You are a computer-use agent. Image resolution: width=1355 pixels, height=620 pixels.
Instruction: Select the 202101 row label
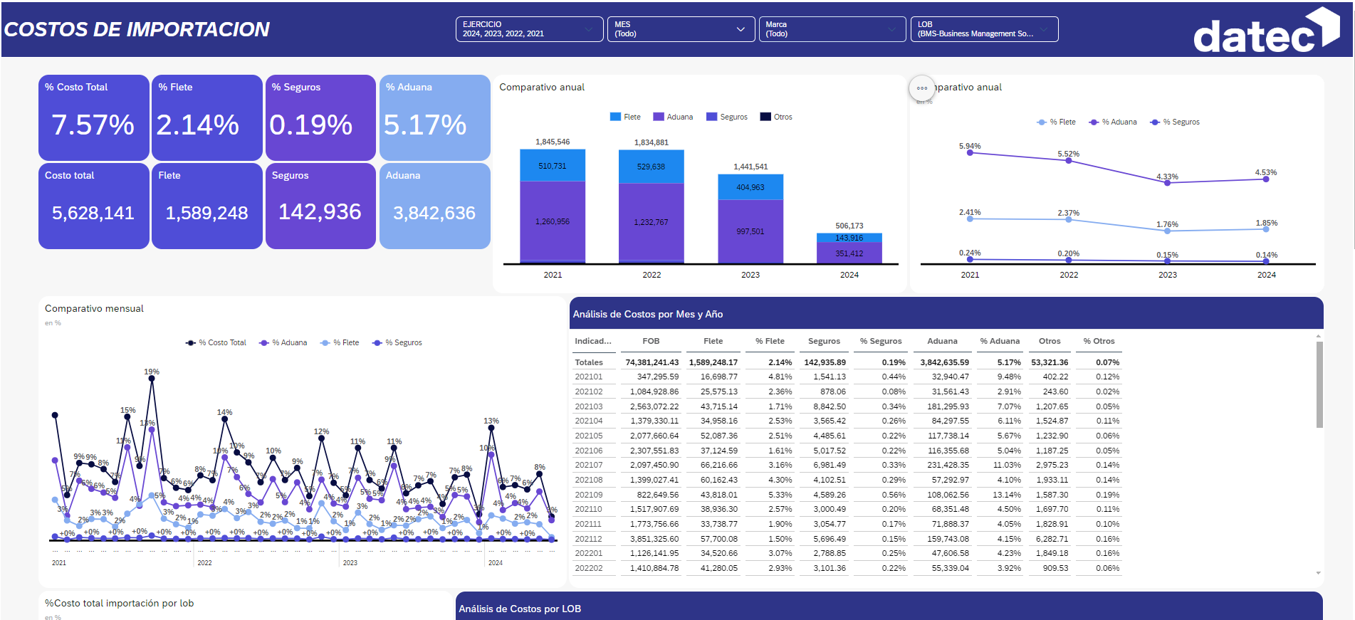click(589, 377)
